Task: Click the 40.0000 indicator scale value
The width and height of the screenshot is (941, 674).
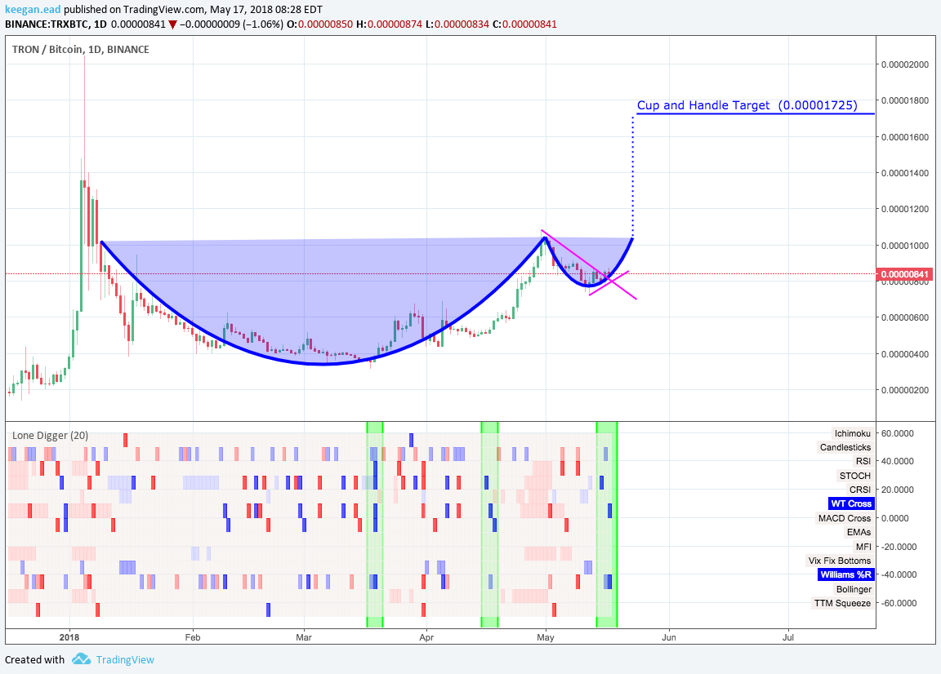Action: pyautogui.click(x=898, y=461)
